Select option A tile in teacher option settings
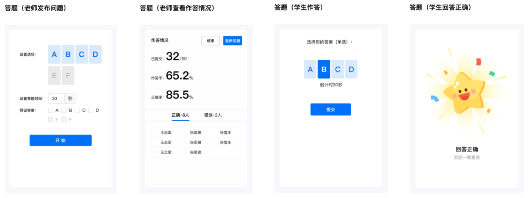Screen dimensions: 529x198 (x=54, y=55)
